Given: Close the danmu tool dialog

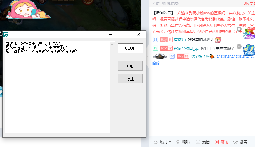Looking at the screenshot, I should click(139, 34).
